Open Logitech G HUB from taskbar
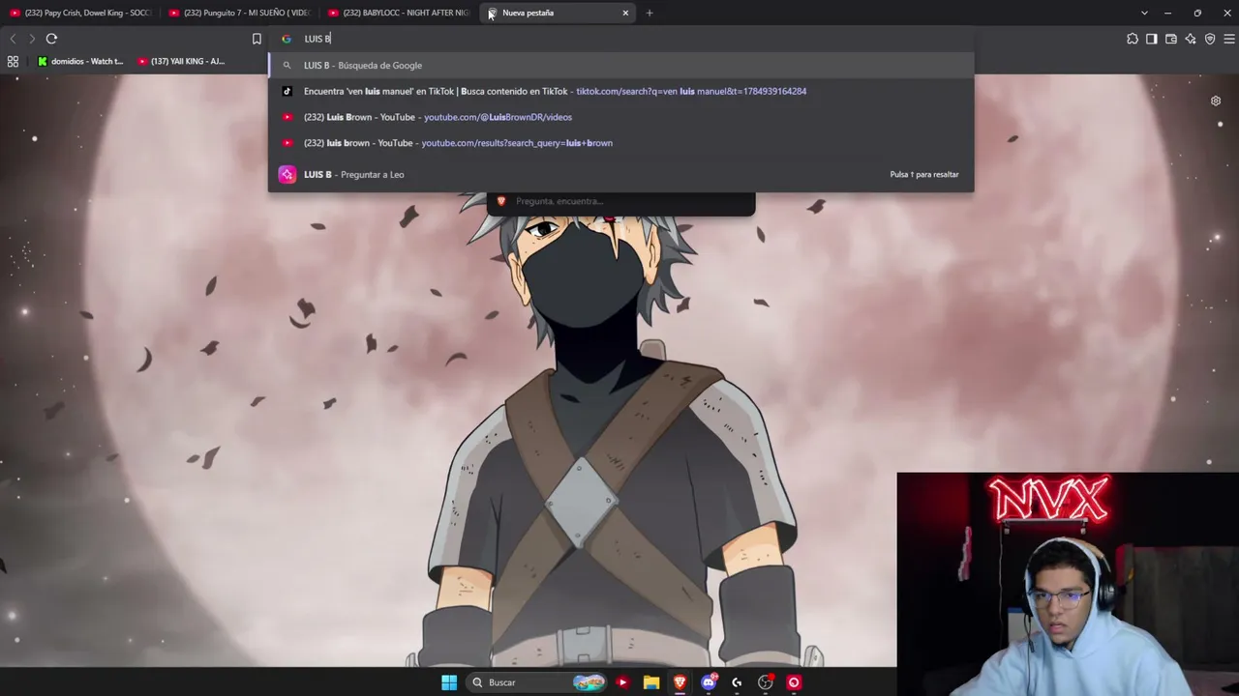 (x=737, y=682)
